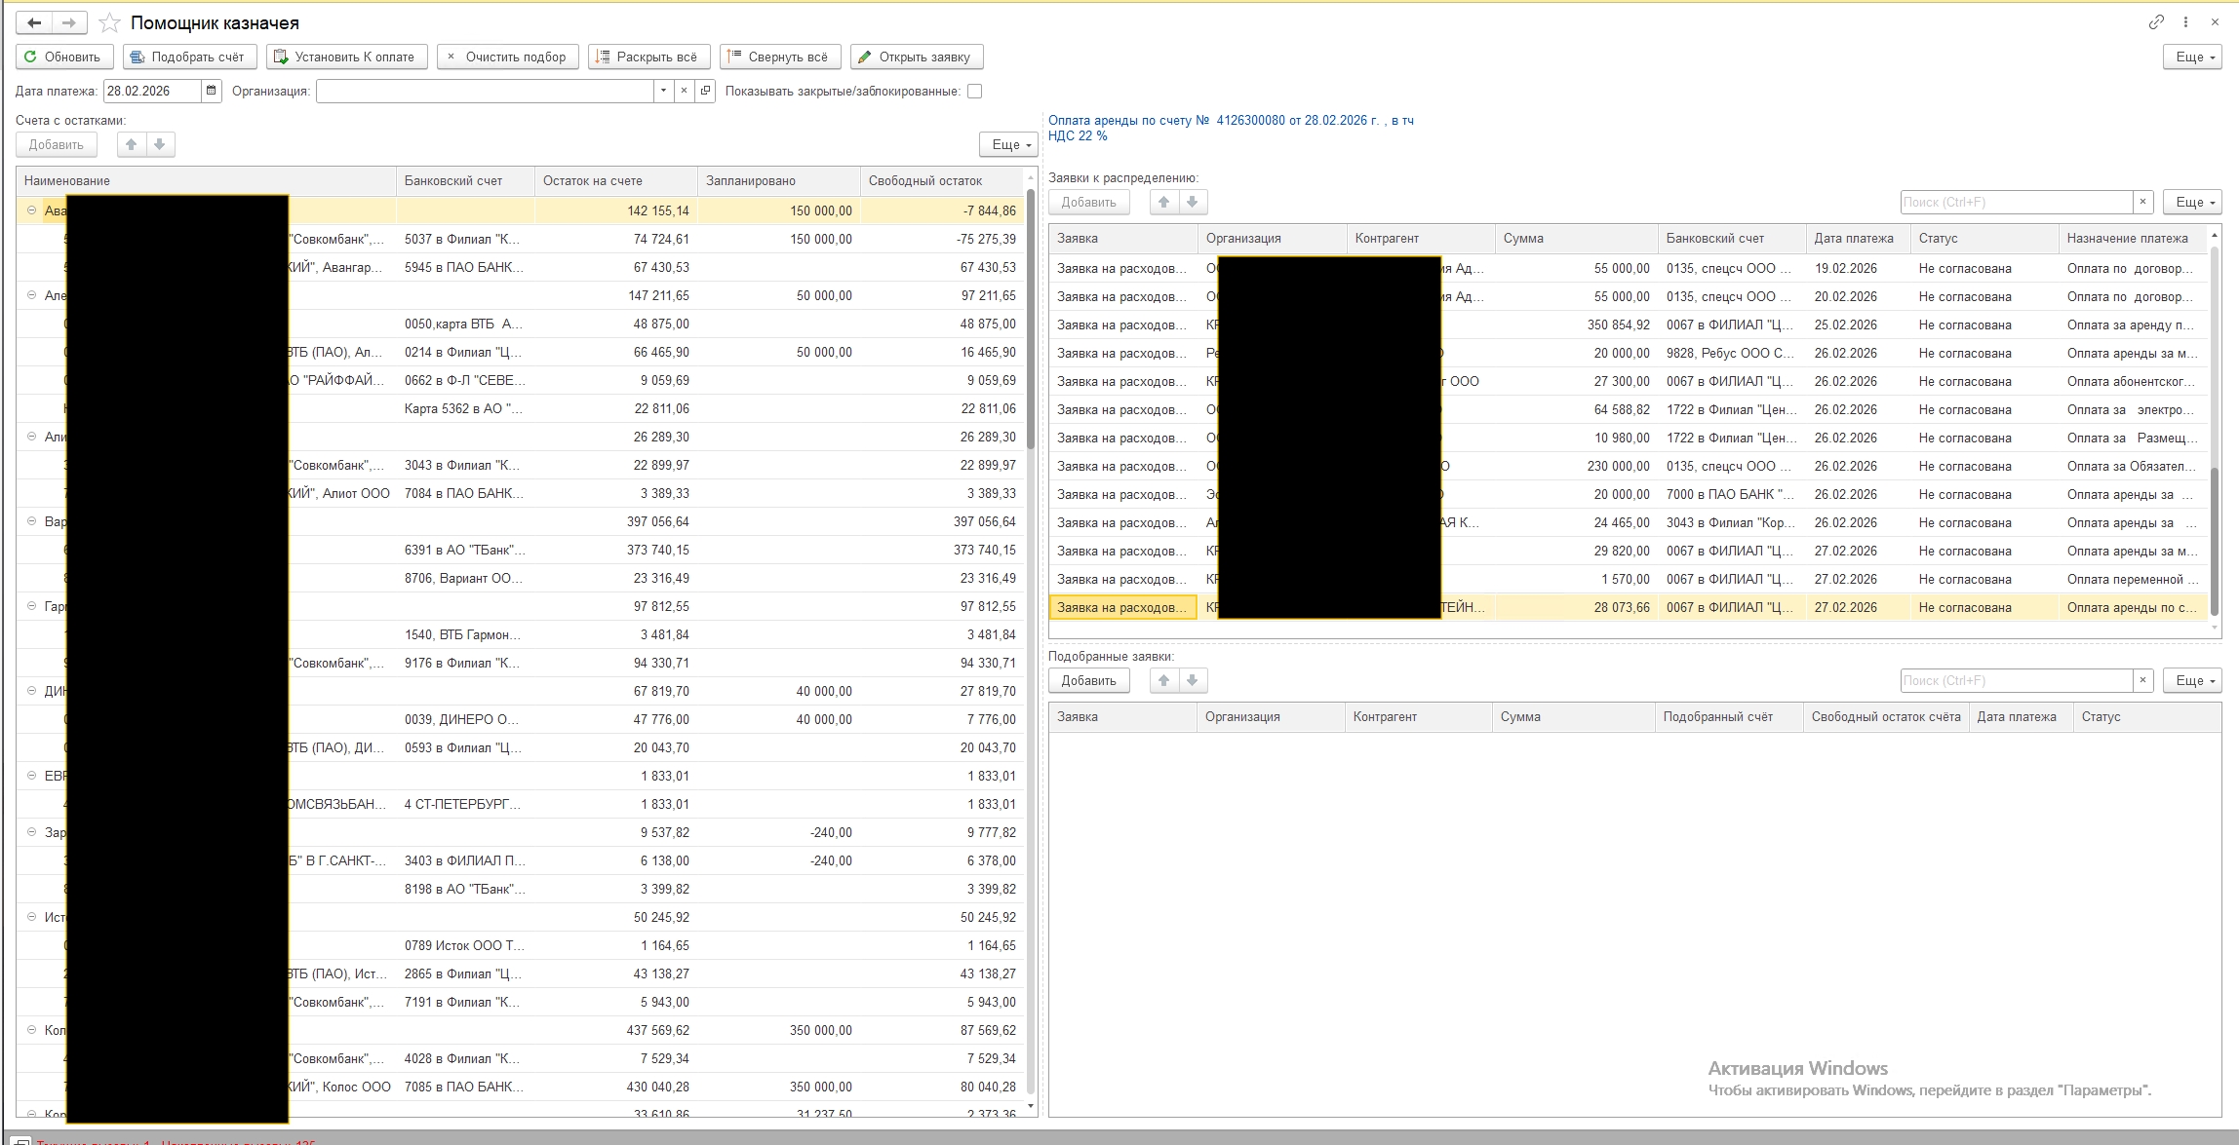Click the Подобрать счёт button

(189, 57)
